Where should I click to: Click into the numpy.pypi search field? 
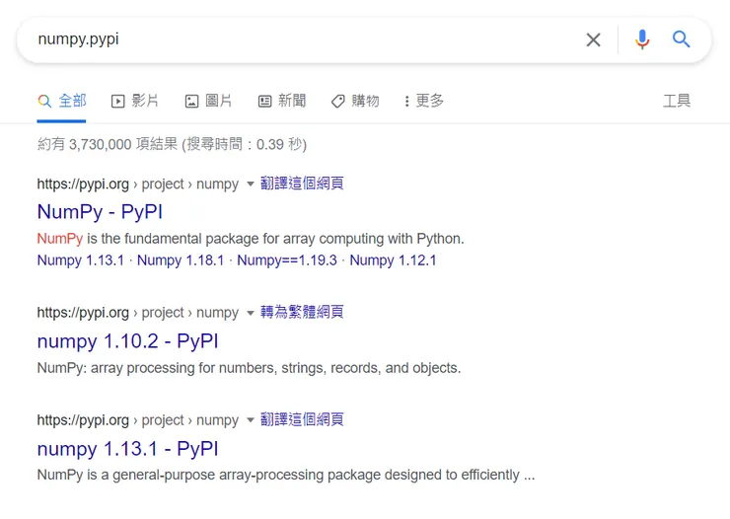296,39
